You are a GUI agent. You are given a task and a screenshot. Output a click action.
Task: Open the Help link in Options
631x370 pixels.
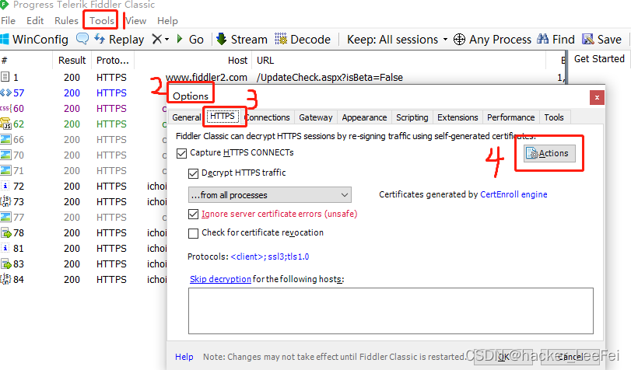point(184,357)
